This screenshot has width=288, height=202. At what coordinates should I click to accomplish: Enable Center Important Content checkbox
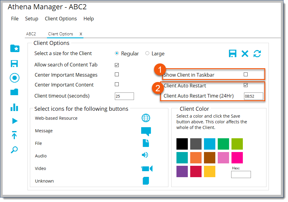tap(117, 84)
